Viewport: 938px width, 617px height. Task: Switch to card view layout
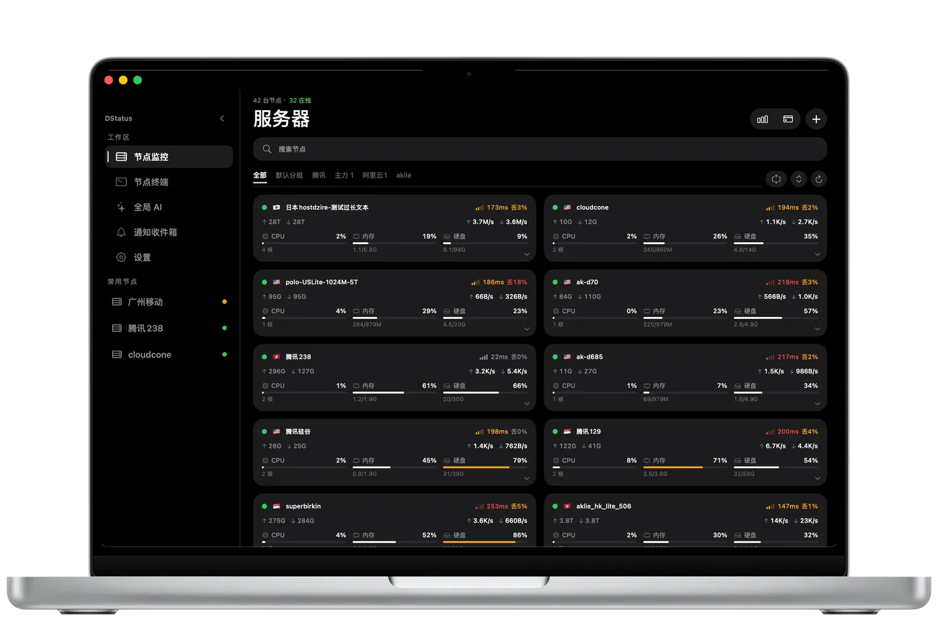[x=788, y=119]
